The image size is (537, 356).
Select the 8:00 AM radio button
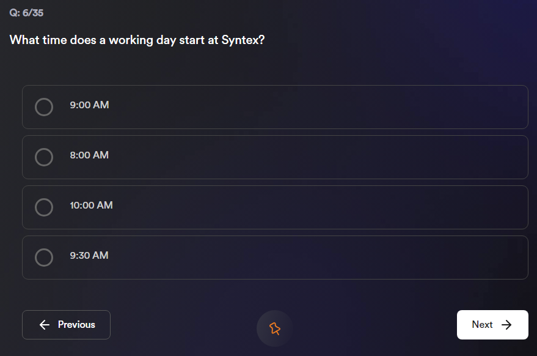(44, 157)
